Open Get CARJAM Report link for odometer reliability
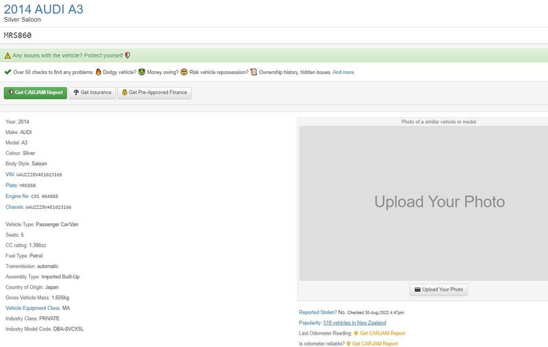The height and width of the screenshot is (347, 548). coord(375,344)
